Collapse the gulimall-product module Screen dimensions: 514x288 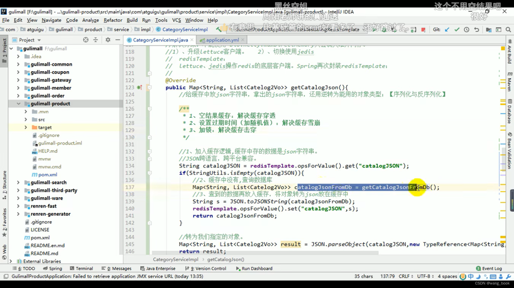click(x=19, y=104)
